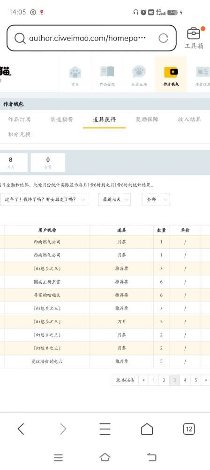Click 推荐票 in 圆桌主厨卫宫 row
The image size is (210, 470).
[121, 282]
